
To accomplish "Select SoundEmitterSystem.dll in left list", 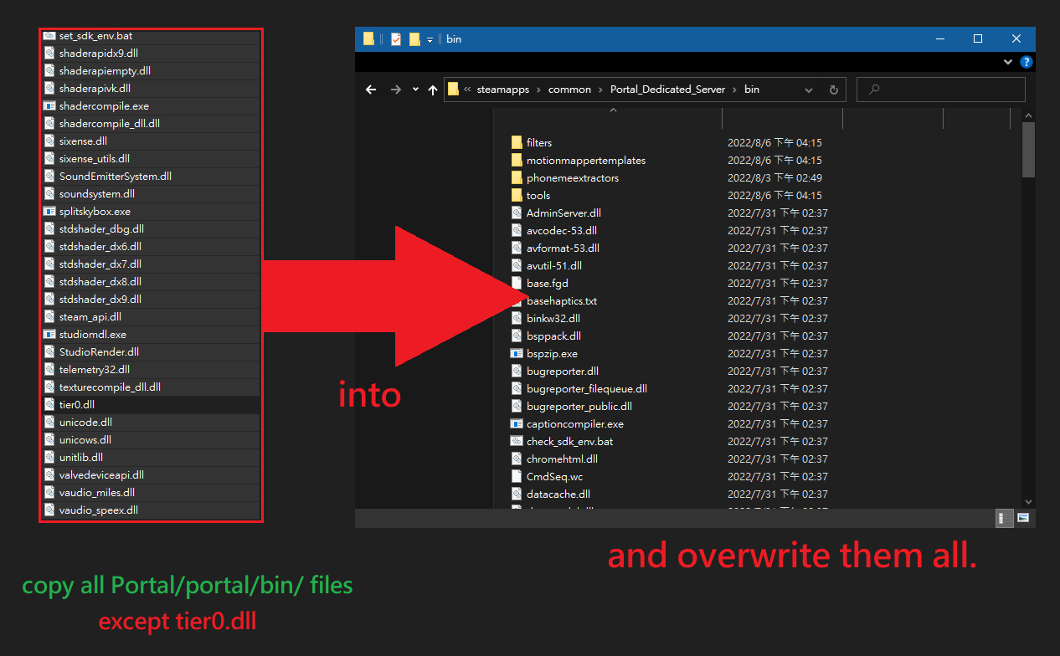I will tap(151, 176).
